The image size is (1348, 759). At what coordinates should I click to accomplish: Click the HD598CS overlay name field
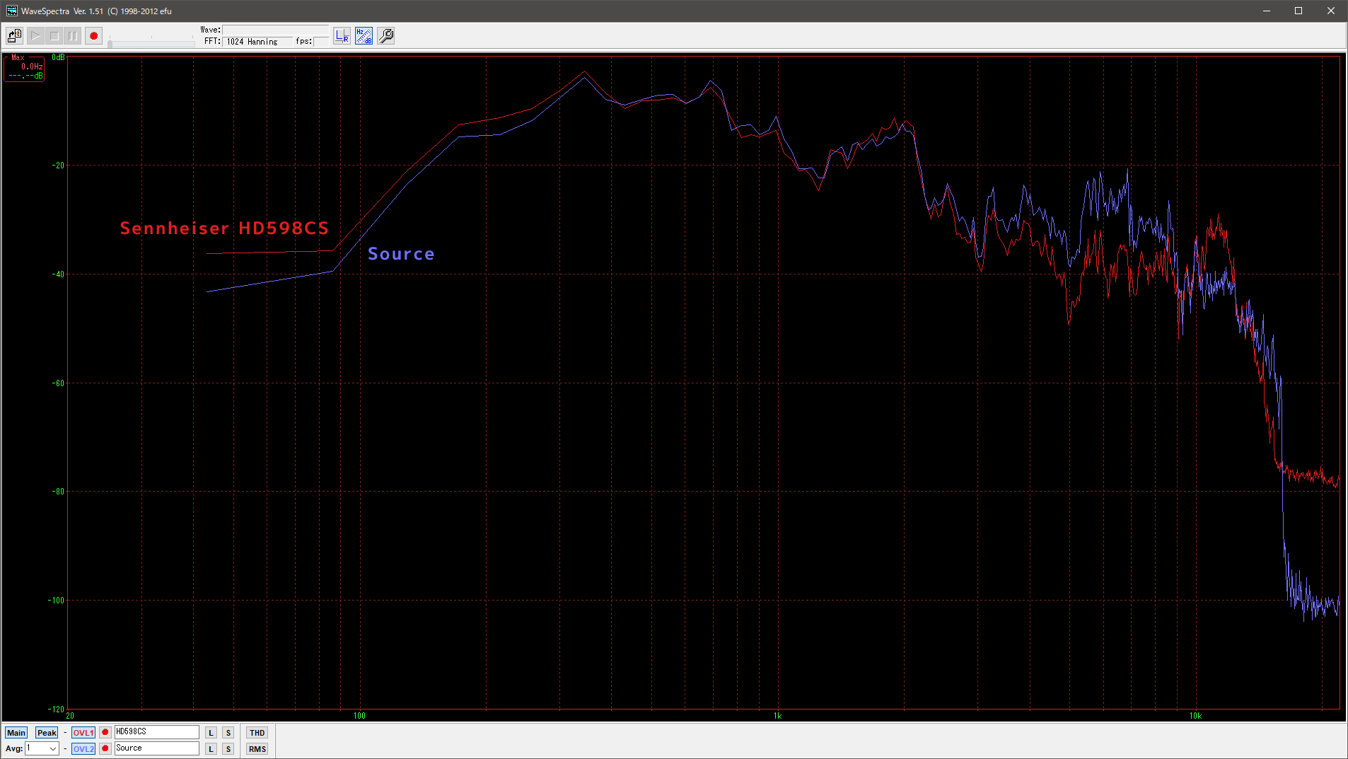coord(156,732)
